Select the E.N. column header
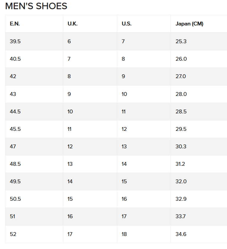This screenshot has width=227, height=249. [x=34, y=24]
